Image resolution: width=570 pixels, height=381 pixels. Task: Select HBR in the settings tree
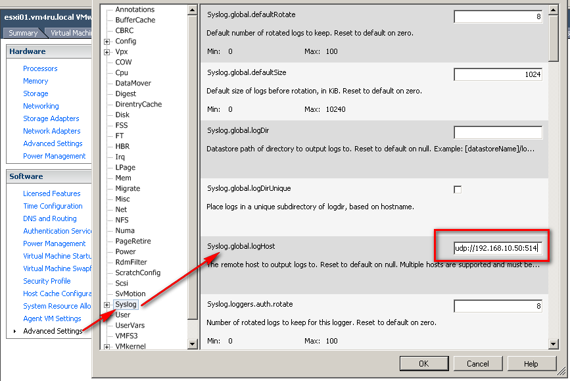coord(122,146)
